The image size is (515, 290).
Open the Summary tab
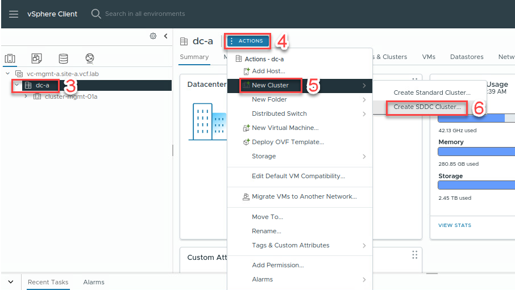pos(194,57)
